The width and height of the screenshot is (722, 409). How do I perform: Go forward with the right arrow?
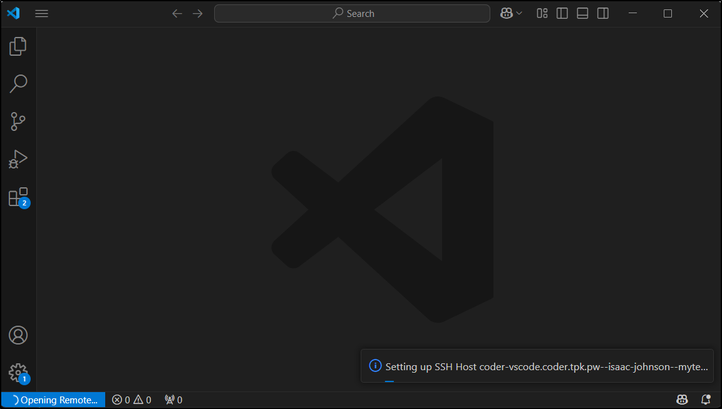point(197,13)
